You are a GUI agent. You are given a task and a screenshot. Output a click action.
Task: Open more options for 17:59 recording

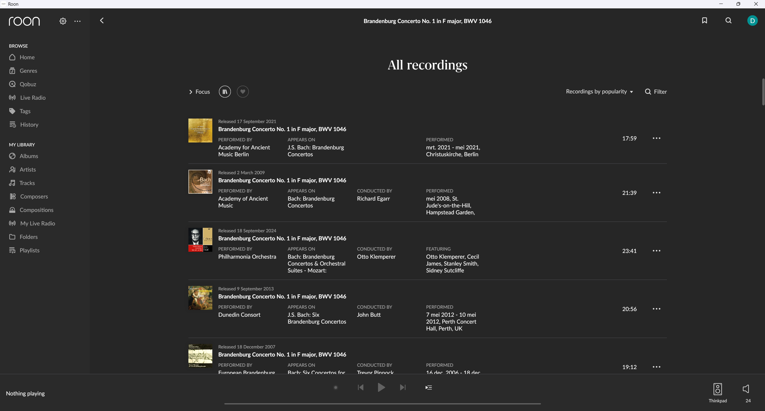(x=656, y=138)
